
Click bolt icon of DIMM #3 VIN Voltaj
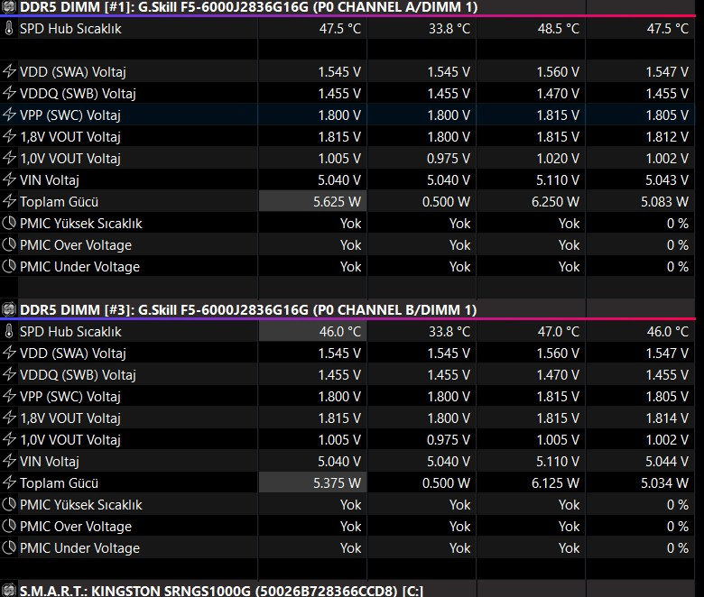(x=9, y=461)
